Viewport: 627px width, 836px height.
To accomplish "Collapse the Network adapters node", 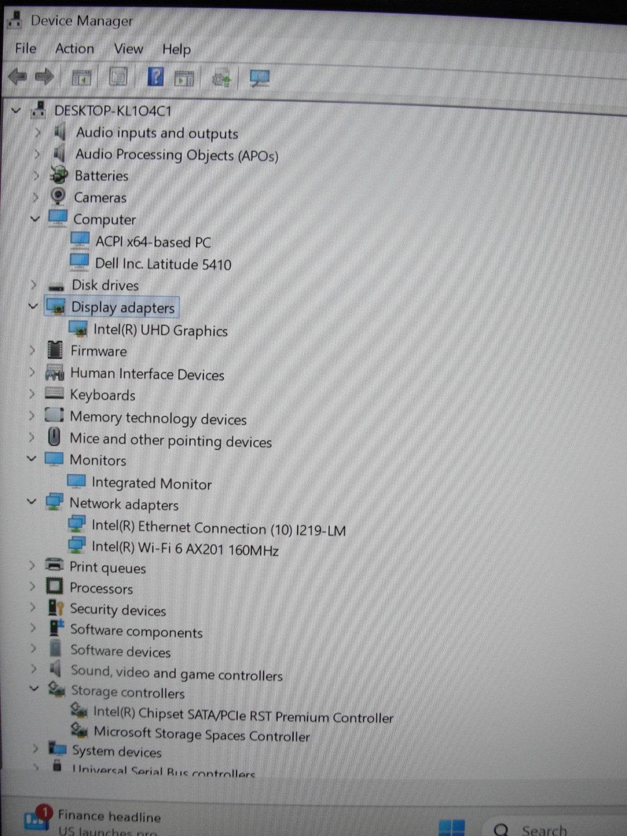I will point(32,502).
